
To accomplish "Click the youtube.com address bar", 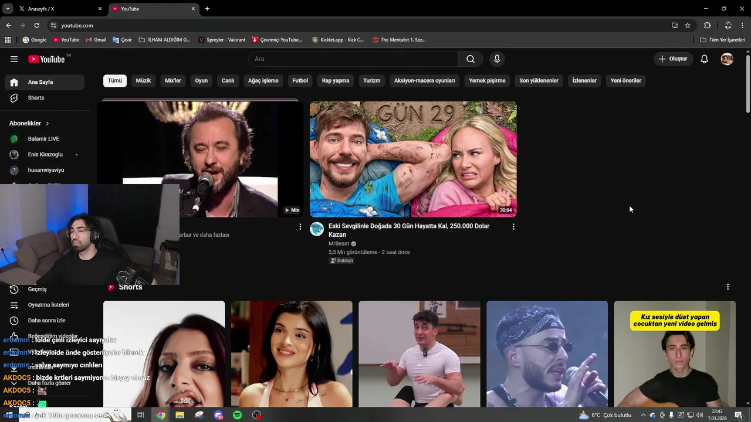I will (x=358, y=25).
